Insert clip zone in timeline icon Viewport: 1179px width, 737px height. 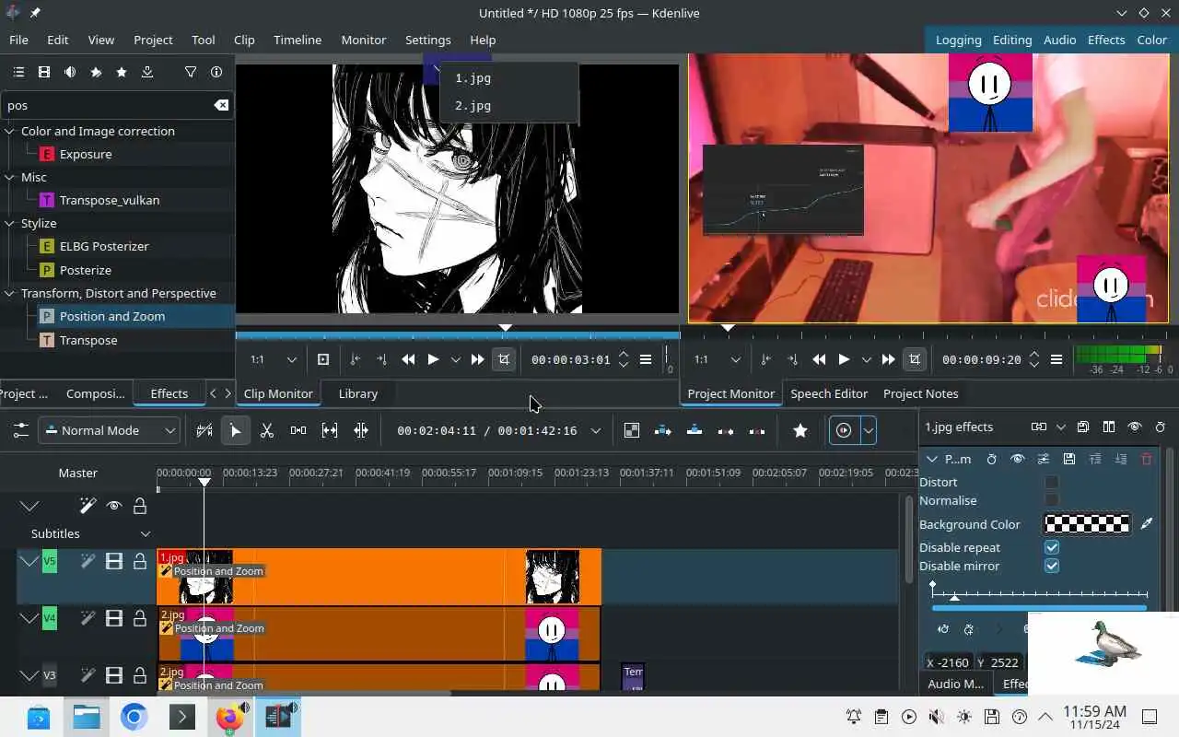(663, 430)
